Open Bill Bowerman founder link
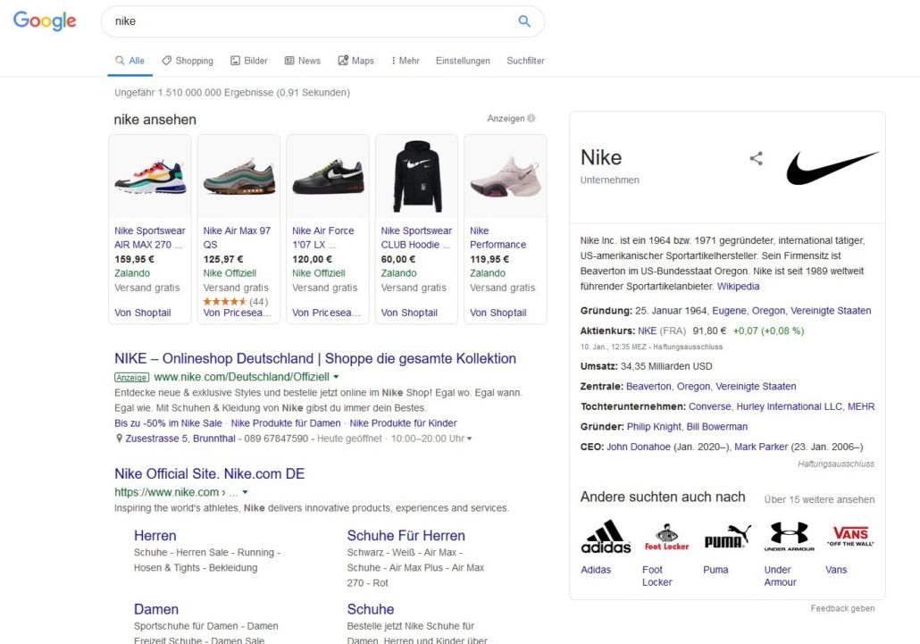920x644 pixels. pyautogui.click(x=717, y=426)
